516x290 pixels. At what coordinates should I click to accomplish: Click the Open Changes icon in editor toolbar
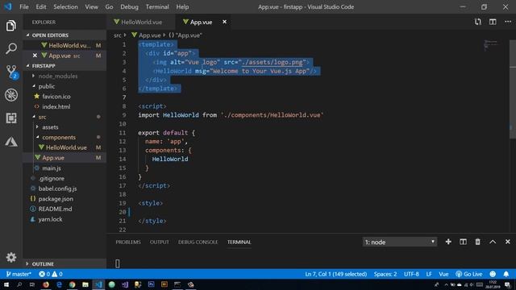tap(478, 22)
